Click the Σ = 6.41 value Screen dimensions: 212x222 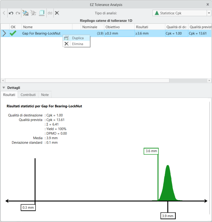(52, 124)
